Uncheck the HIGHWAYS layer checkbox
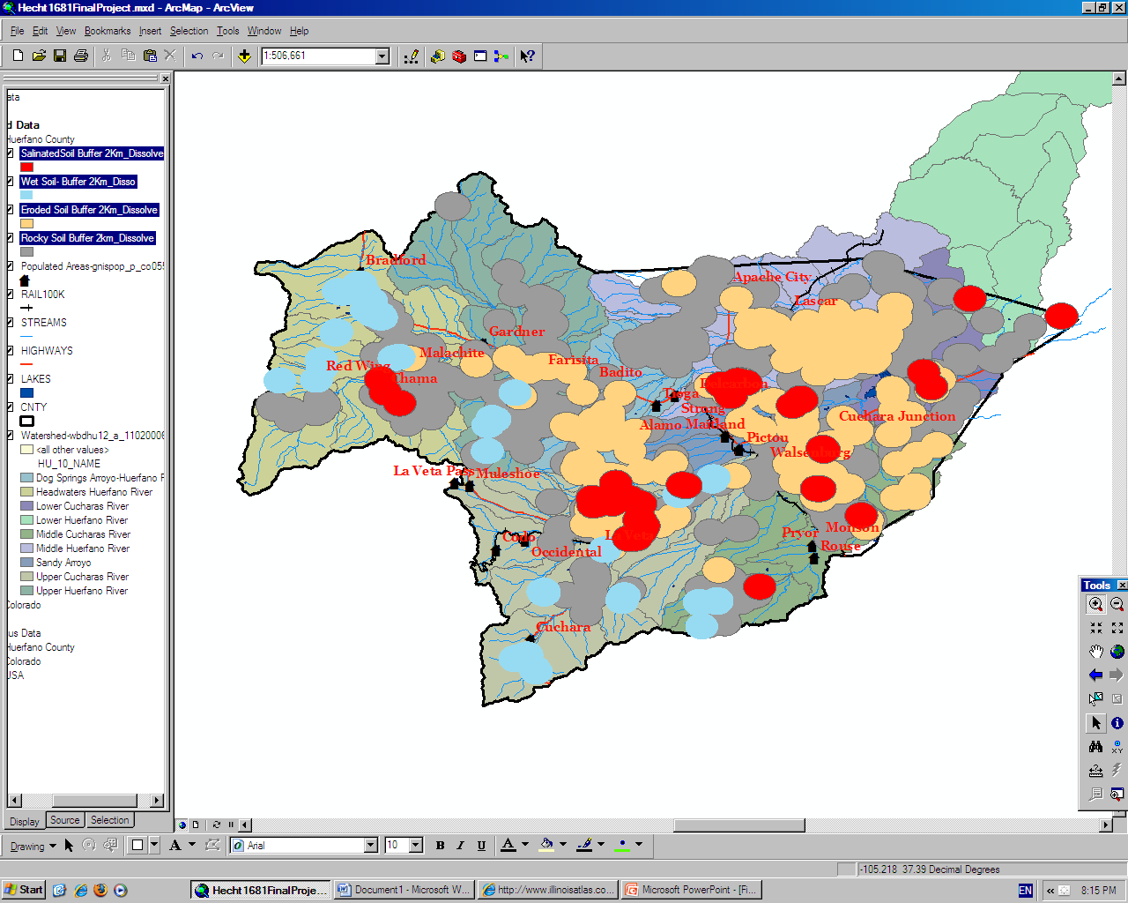1128x903 pixels. tap(10, 351)
